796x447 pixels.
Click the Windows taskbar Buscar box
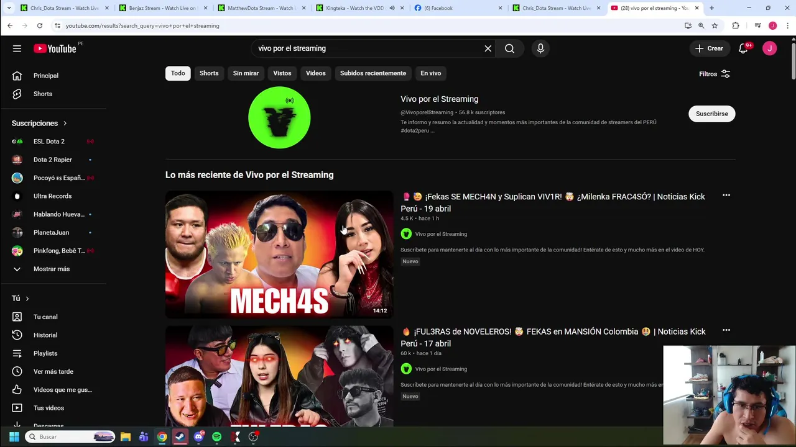pos(70,437)
